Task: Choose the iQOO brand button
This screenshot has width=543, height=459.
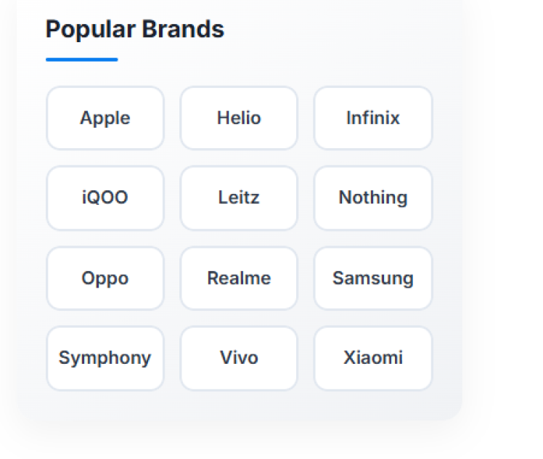Action: (x=105, y=198)
